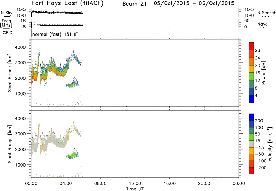Click the date range '05/Oct/2015 - 06/Oct/2015'
Screen dimensions: 276x191
(x=194, y=3)
